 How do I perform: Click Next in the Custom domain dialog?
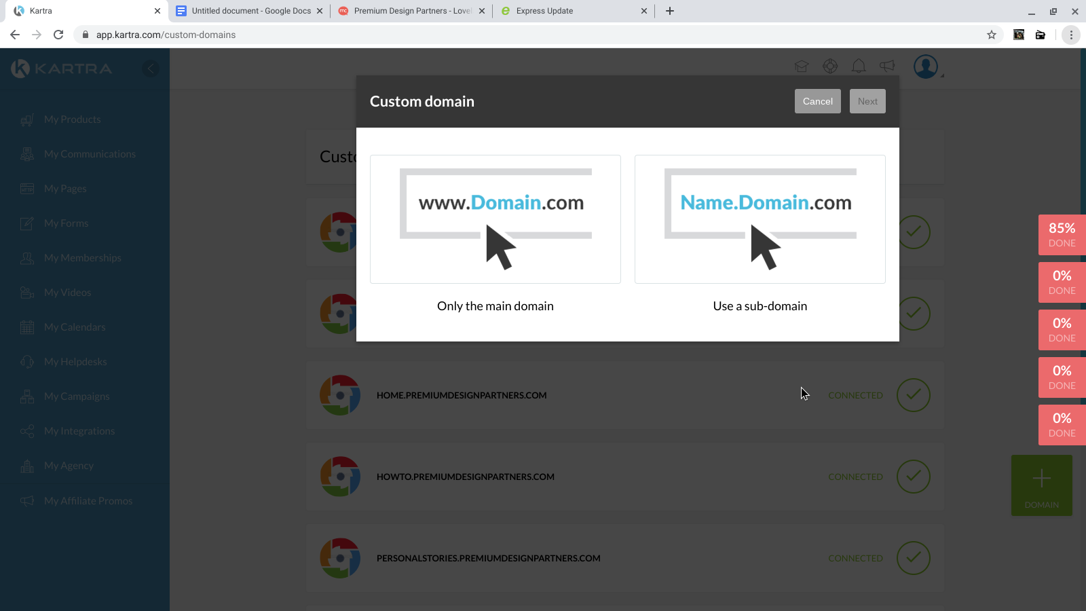(x=867, y=101)
